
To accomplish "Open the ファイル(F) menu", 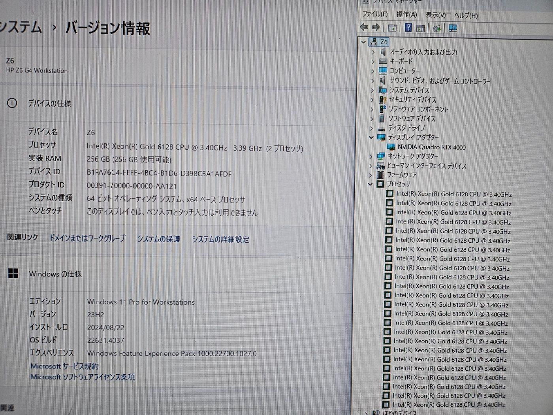I will coord(375,14).
